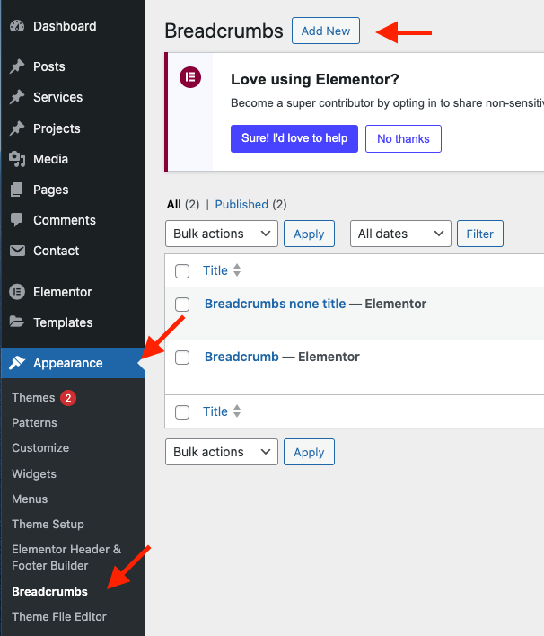Click 'Sure! I'd love to help' button

pyautogui.click(x=294, y=138)
